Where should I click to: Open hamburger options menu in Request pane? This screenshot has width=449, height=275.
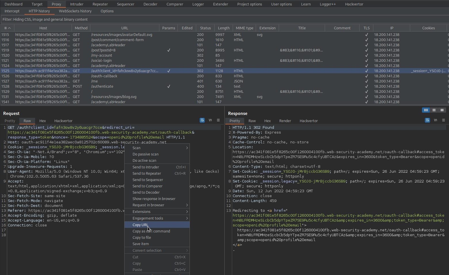pos(218,120)
